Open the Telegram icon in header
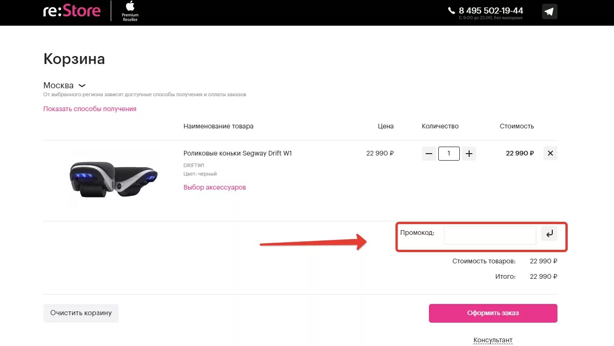614x346 pixels. 550,11
